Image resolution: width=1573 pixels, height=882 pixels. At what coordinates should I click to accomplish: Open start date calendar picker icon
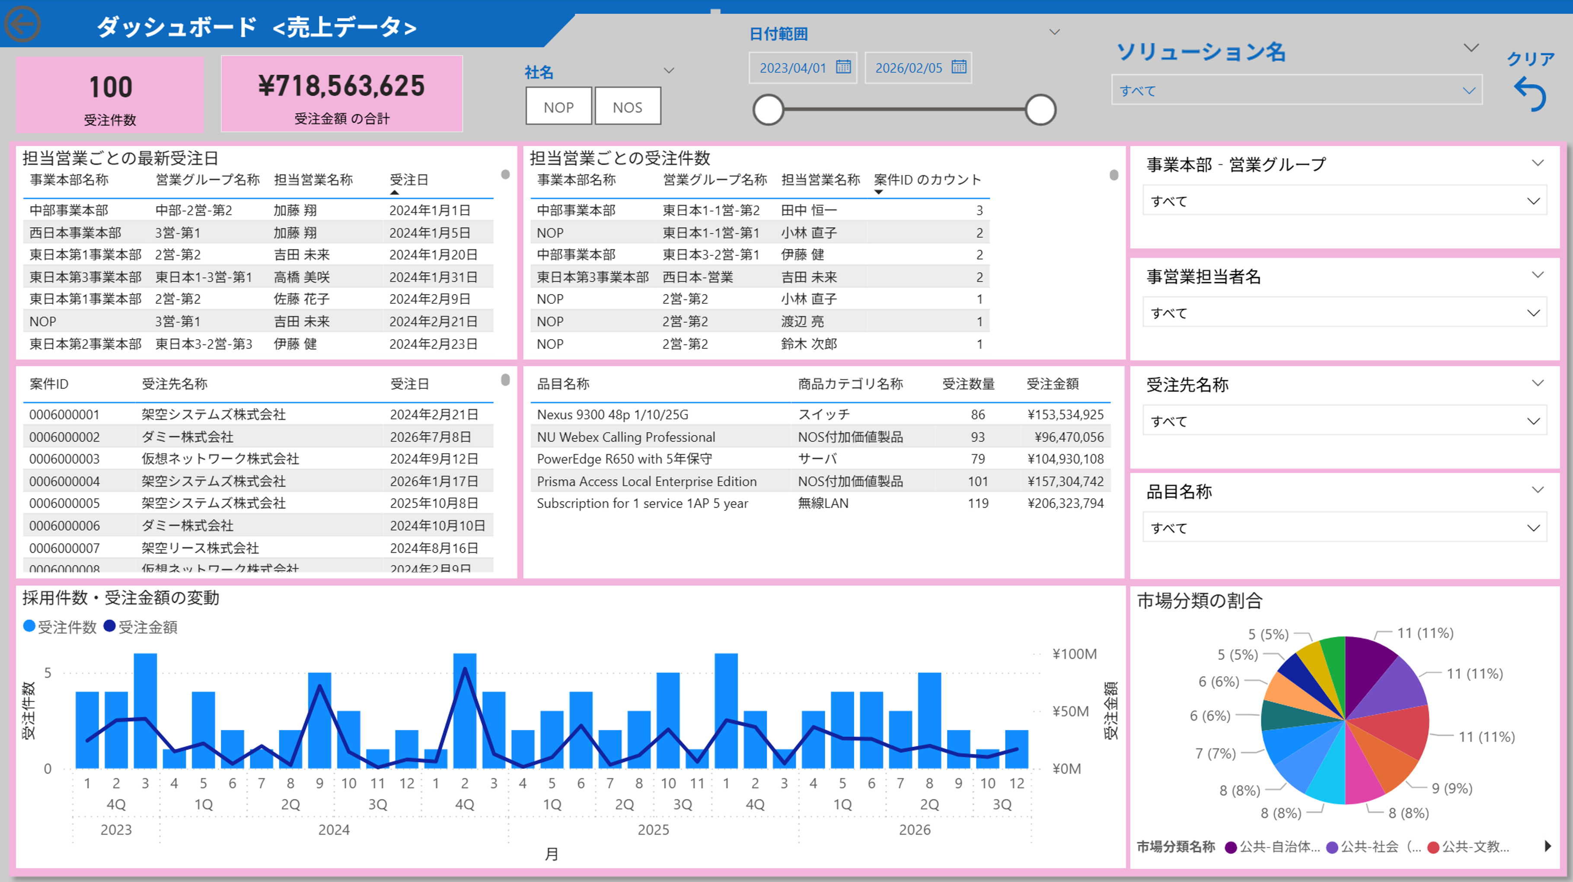pos(843,67)
